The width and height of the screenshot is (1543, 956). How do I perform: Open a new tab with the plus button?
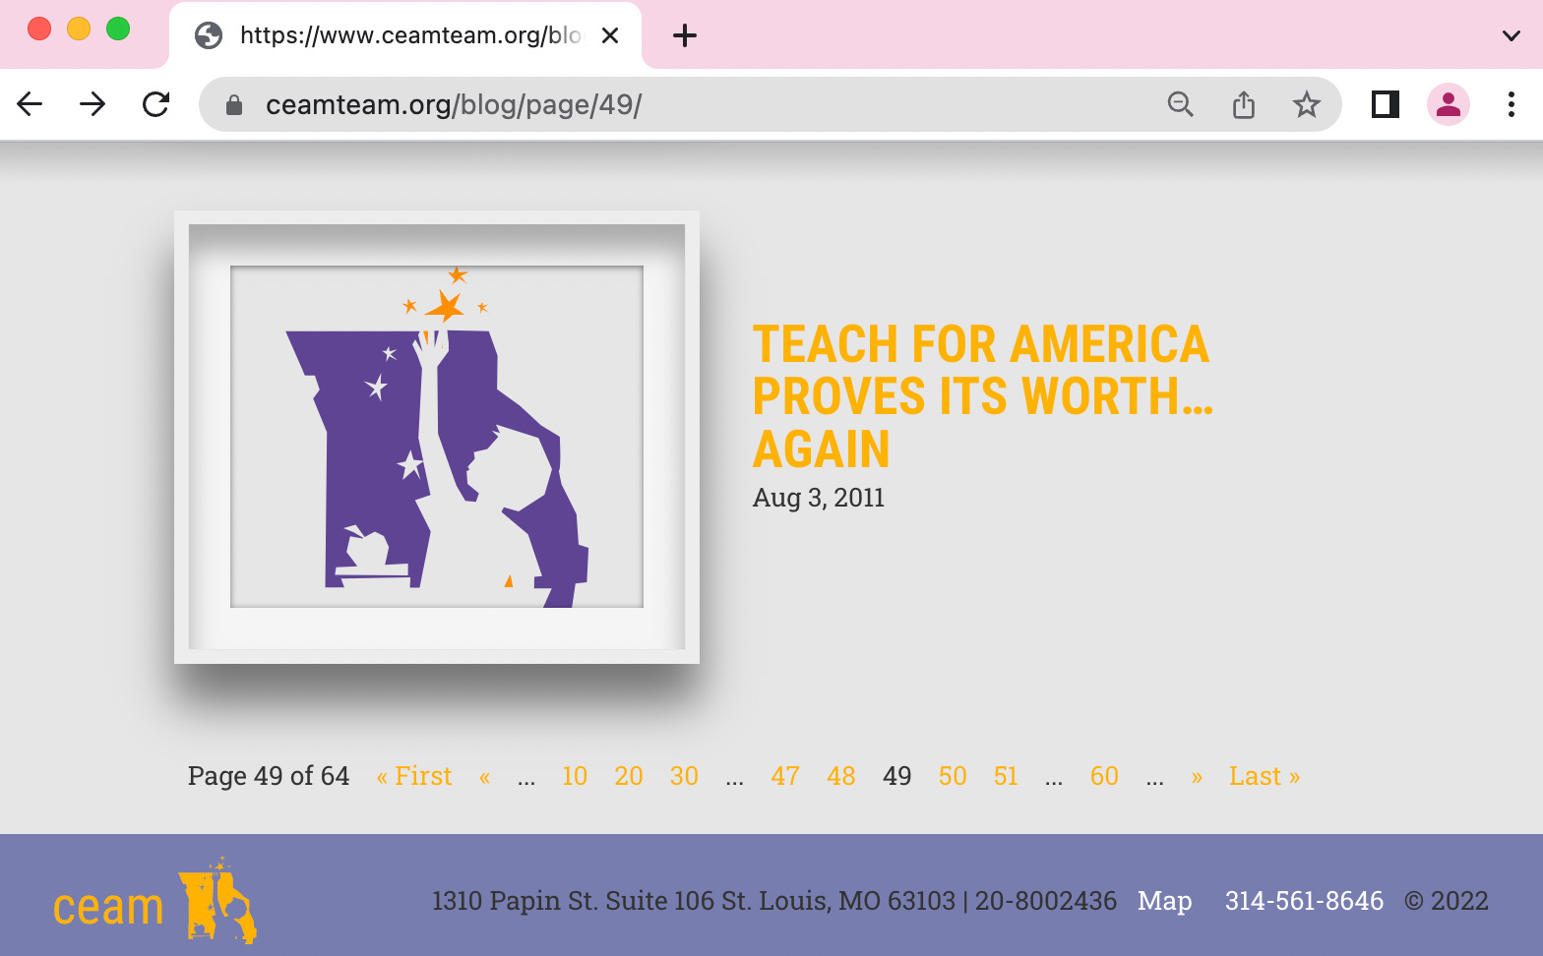pos(685,35)
